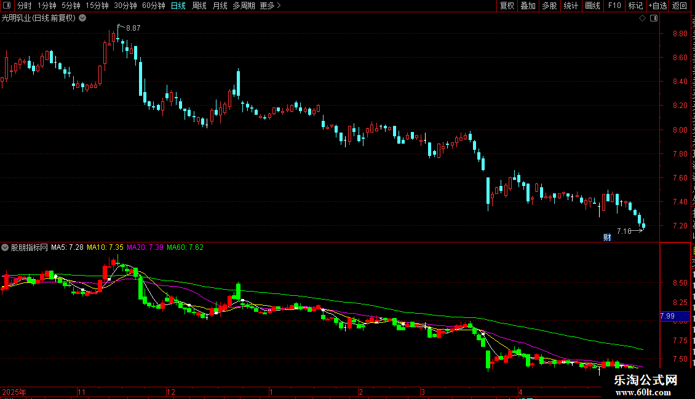Viewport: 695px width, 399px height.
Task: Toggle the left panel icon in top bar
Action: tap(7, 6)
